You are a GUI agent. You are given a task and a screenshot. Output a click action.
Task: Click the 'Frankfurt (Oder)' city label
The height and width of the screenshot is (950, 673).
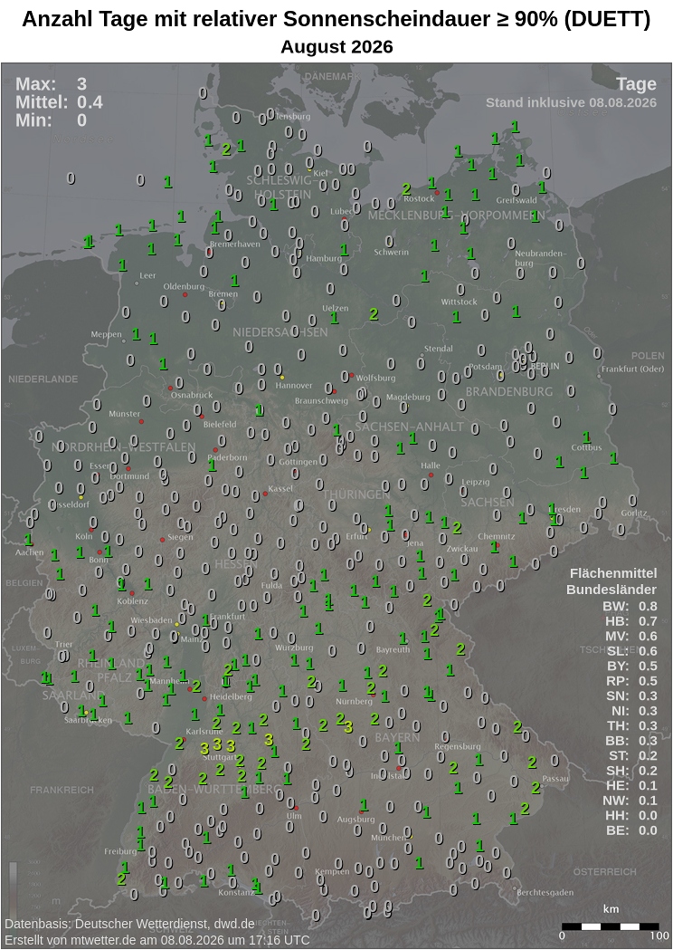pyautogui.click(x=632, y=369)
